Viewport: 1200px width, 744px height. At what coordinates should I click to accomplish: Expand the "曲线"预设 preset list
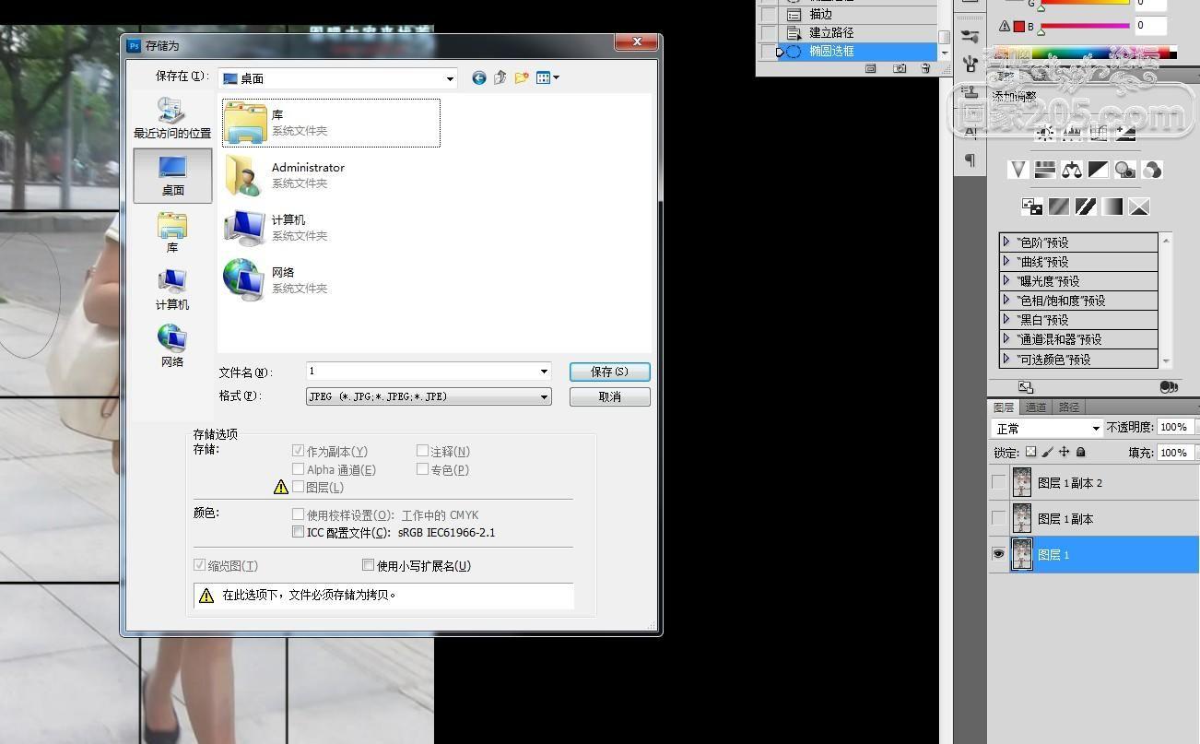pyautogui.click(x=1006, y=261)
